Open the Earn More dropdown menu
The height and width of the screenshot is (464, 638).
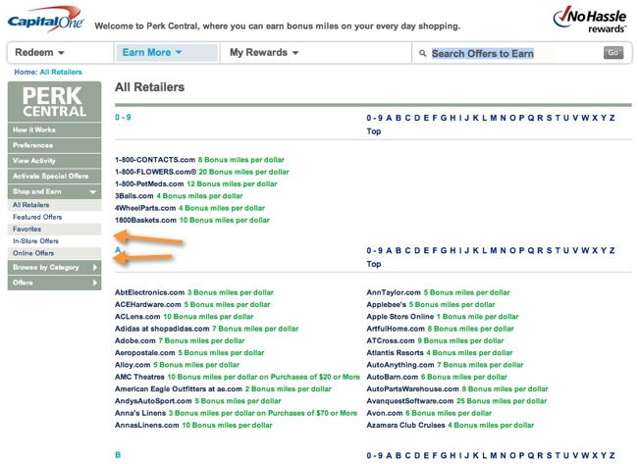[152, 52]
